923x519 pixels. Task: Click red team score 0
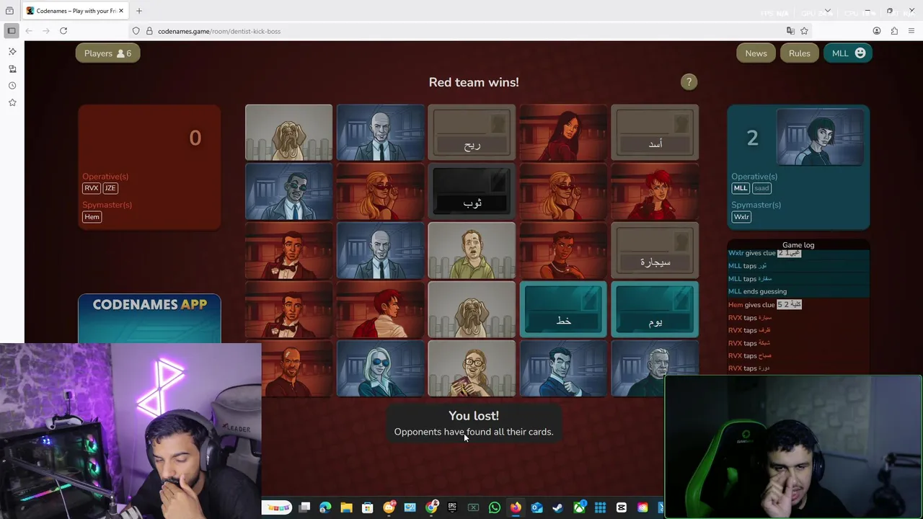(195, 138)
